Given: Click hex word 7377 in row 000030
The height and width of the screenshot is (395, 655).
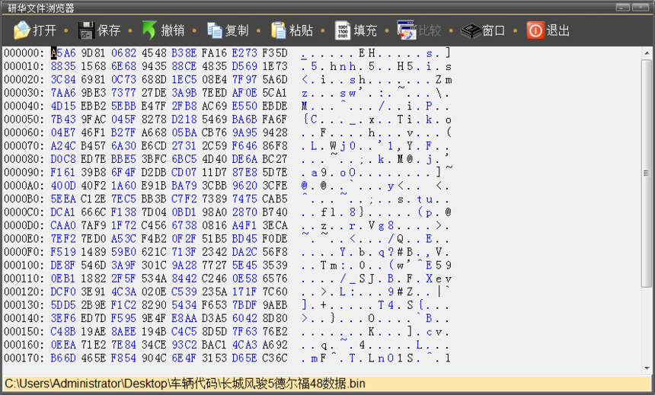Looking at the screenshot, I should (123, 93).
